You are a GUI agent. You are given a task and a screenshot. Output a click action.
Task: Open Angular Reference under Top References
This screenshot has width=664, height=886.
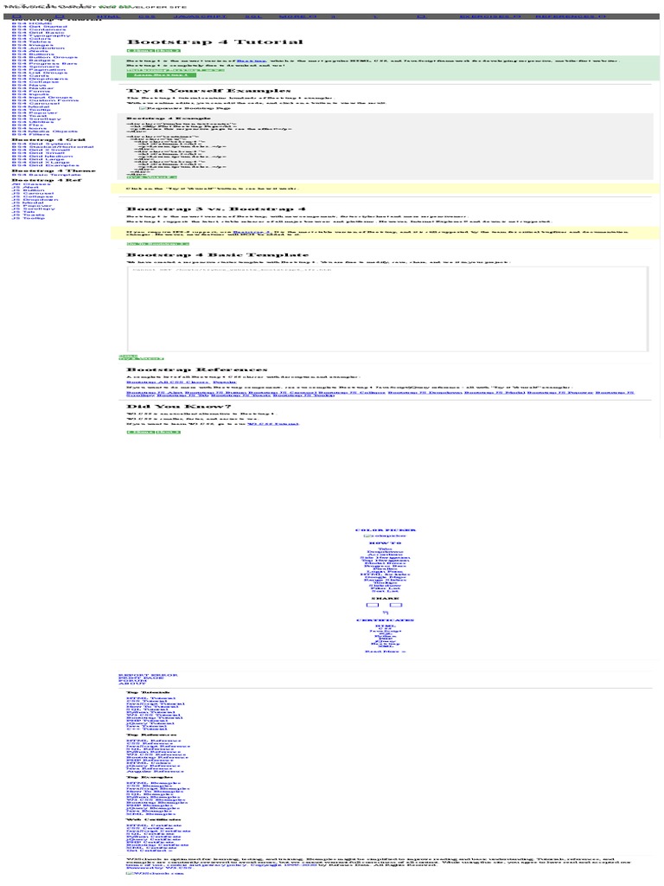coord(156,772)
